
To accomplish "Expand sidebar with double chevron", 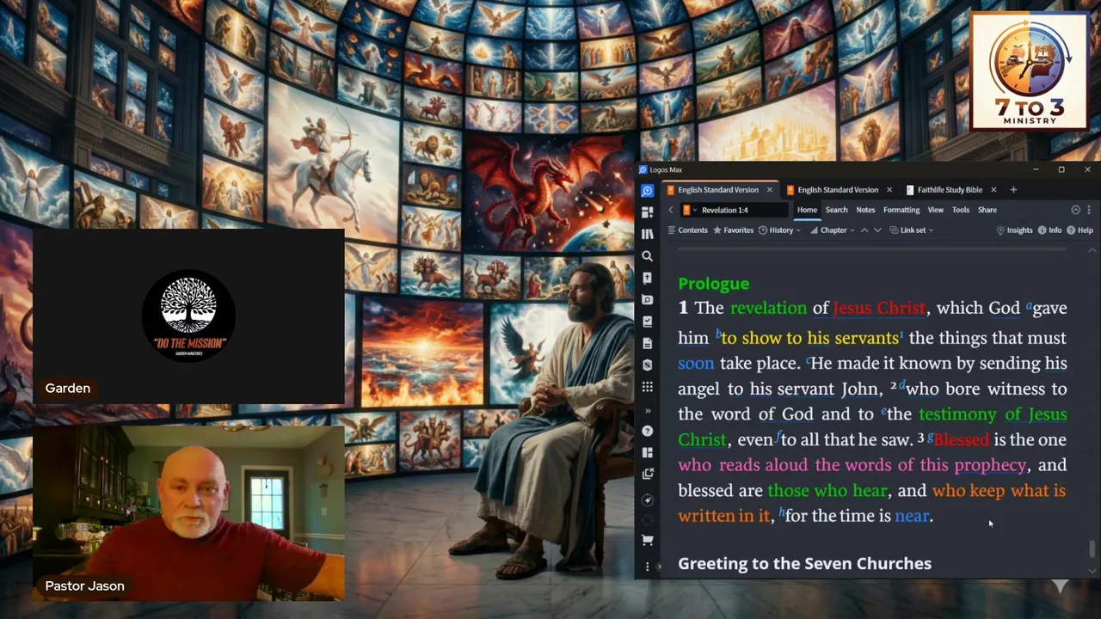I will tap(647, 410).
